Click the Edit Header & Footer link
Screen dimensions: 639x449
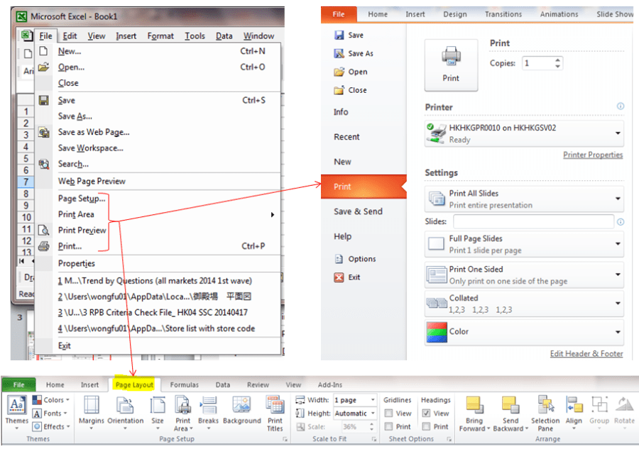coord(586,353)
